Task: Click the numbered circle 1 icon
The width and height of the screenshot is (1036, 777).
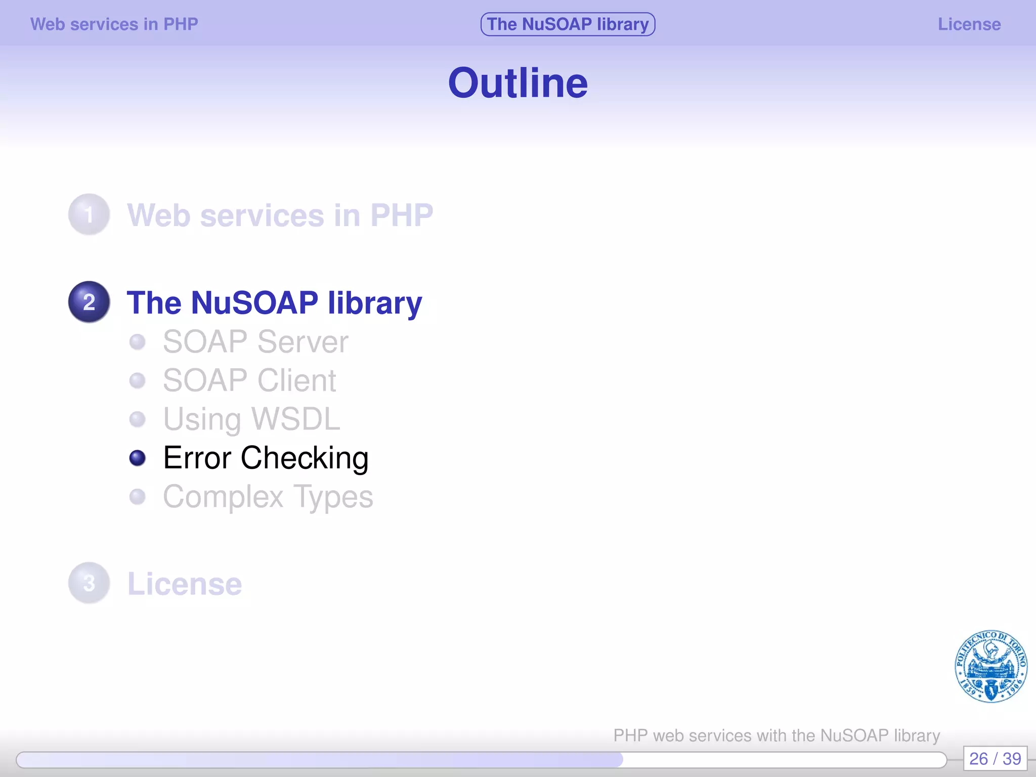Action: tap(89, 214)
